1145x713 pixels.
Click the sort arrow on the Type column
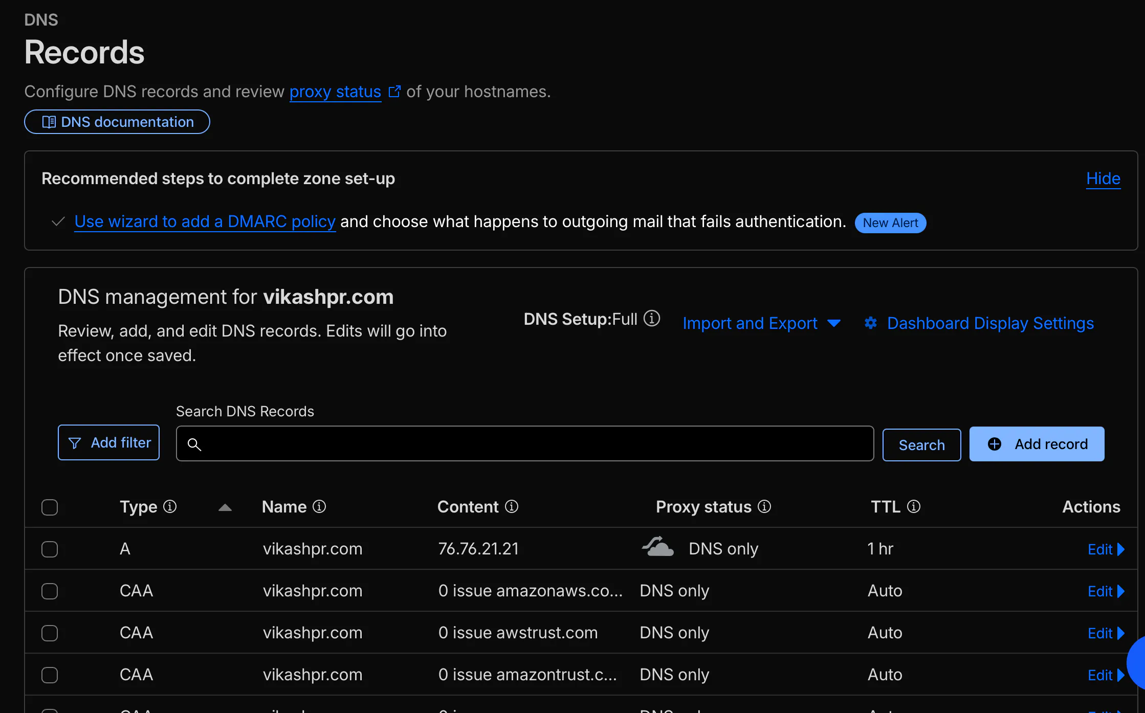[225, 507]
